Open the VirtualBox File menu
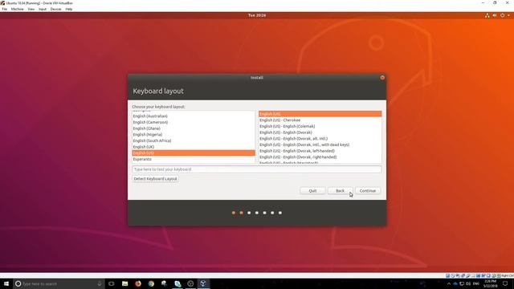This screenshot has height=289, width=514. pos(5,9)
